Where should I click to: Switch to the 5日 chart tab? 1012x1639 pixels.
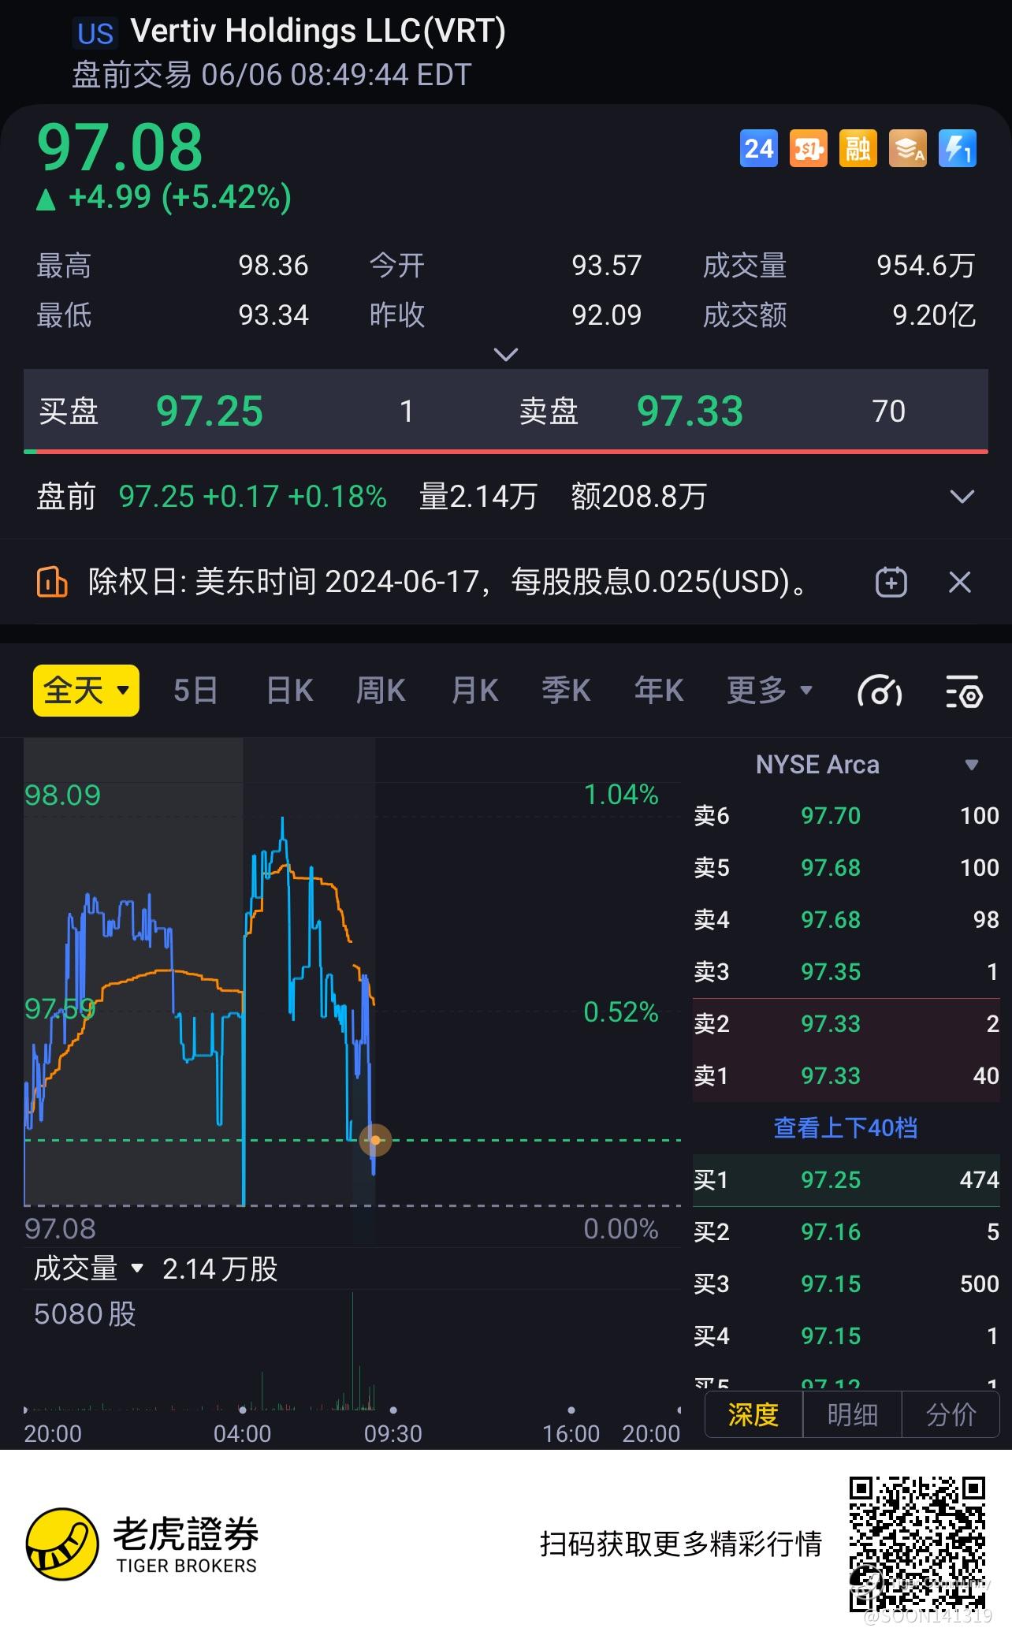(x=195, y=691)
